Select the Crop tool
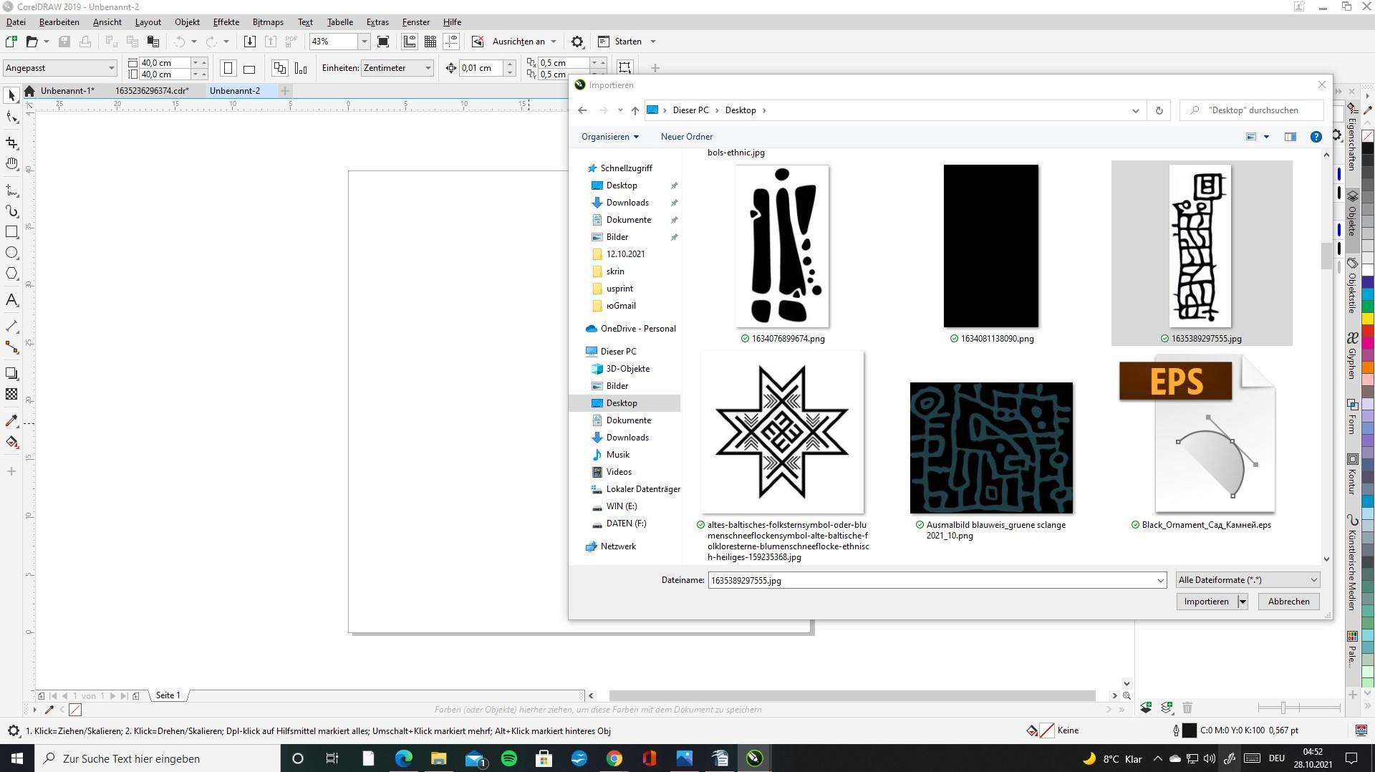 [x=11, y=143]
